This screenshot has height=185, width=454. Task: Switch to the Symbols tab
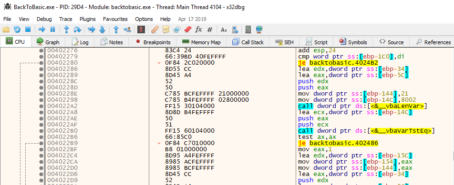[x=353, y=42]
